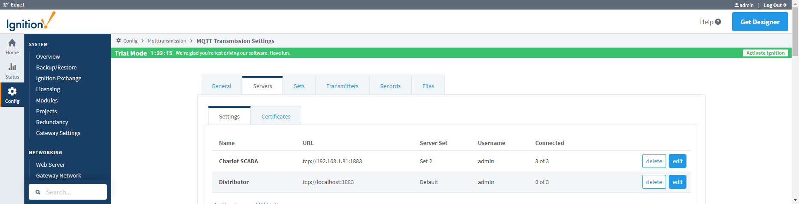Click the URL column header
Screen dimensions: 799x204
[308, 143]
